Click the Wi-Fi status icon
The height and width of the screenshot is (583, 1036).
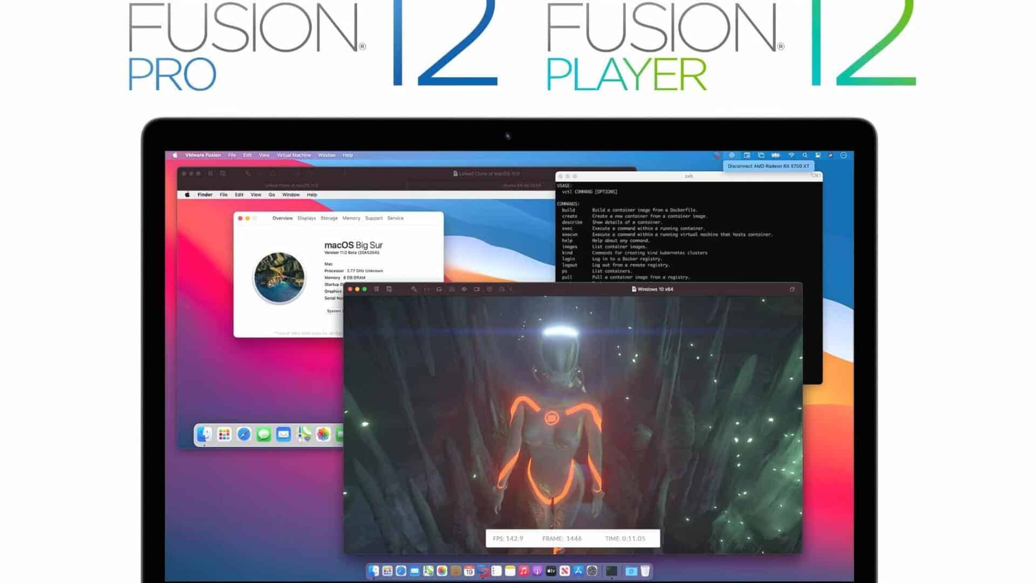(791, 155)
